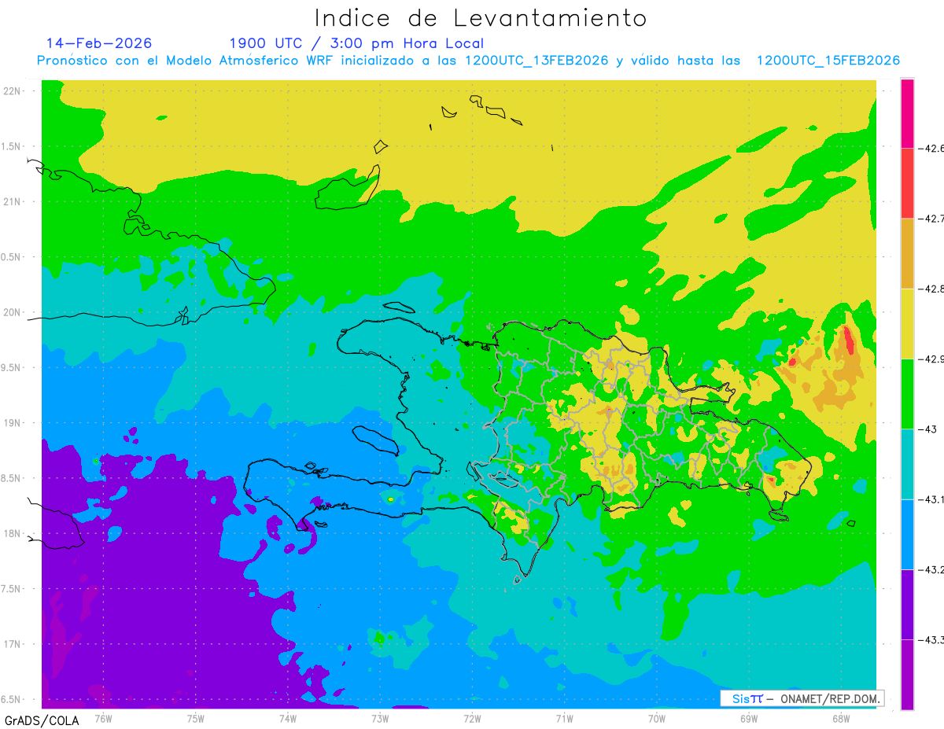Select the "-43" scale value
The width and height of the screenshot is (944, 729).
coord(927,429)
